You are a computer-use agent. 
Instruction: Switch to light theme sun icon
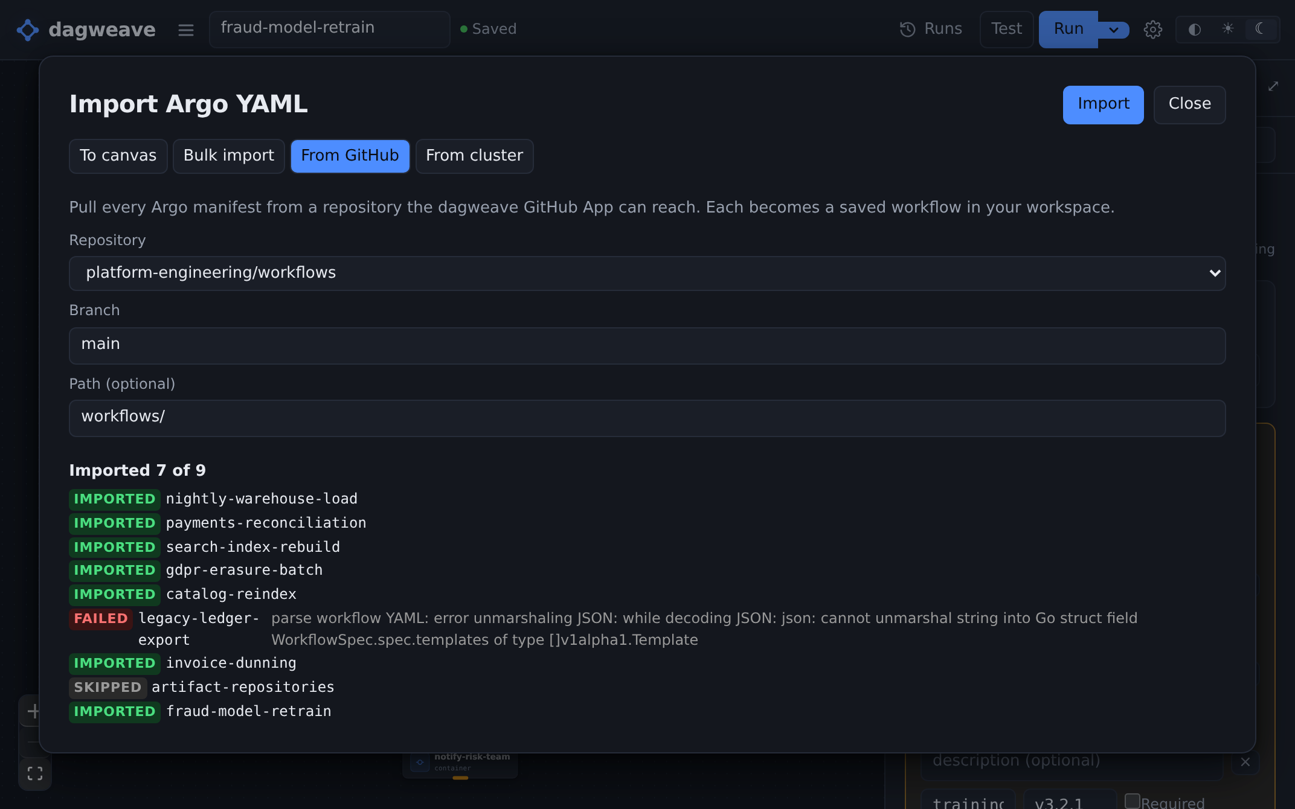coord(1228,29)
